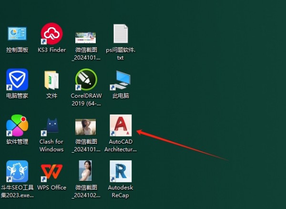The image size is (286, 209).
Task: Select 微信截图 webpage screenshot thumbnail beside KS3 Finder
Action: [x=86, y=38]
